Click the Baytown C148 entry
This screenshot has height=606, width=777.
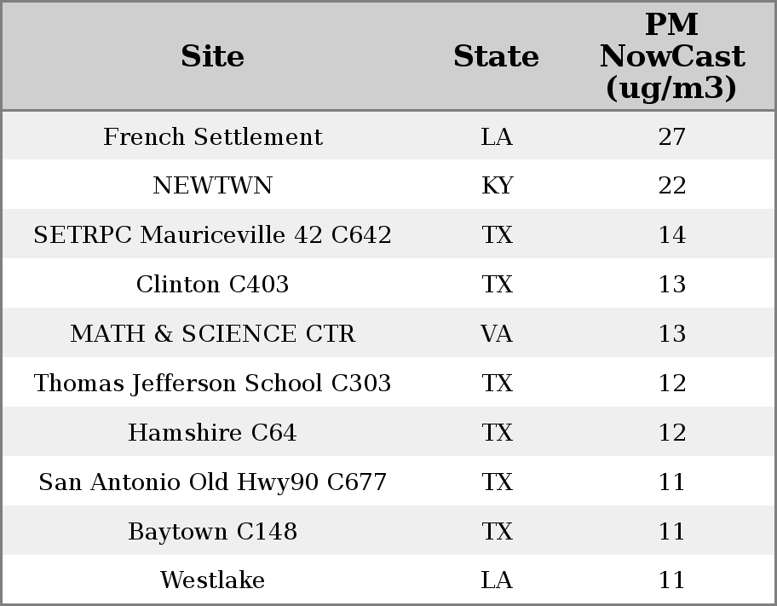pyautogui.click(x=213, y=531)
